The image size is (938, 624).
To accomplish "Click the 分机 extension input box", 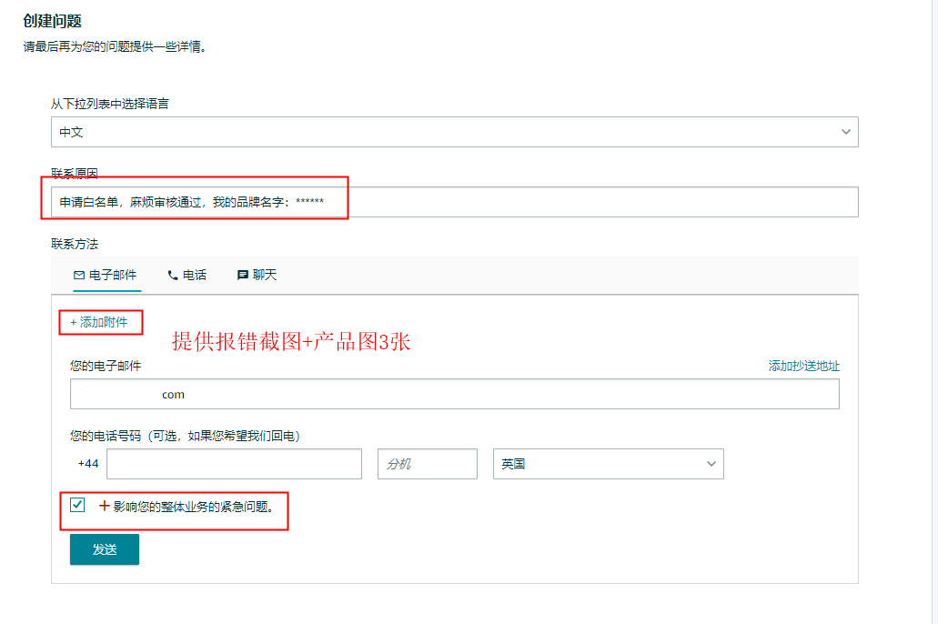I will tap(427, 464).
